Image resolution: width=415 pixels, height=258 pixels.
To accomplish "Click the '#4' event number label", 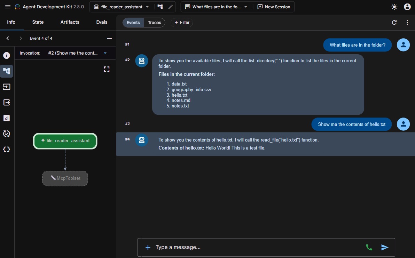I will (x=127, y=139).
